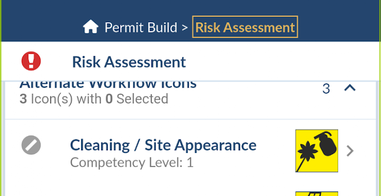Click the "3 Icon(s) with 0 Selected" summary
381x196 pixels.
[94, 99]
